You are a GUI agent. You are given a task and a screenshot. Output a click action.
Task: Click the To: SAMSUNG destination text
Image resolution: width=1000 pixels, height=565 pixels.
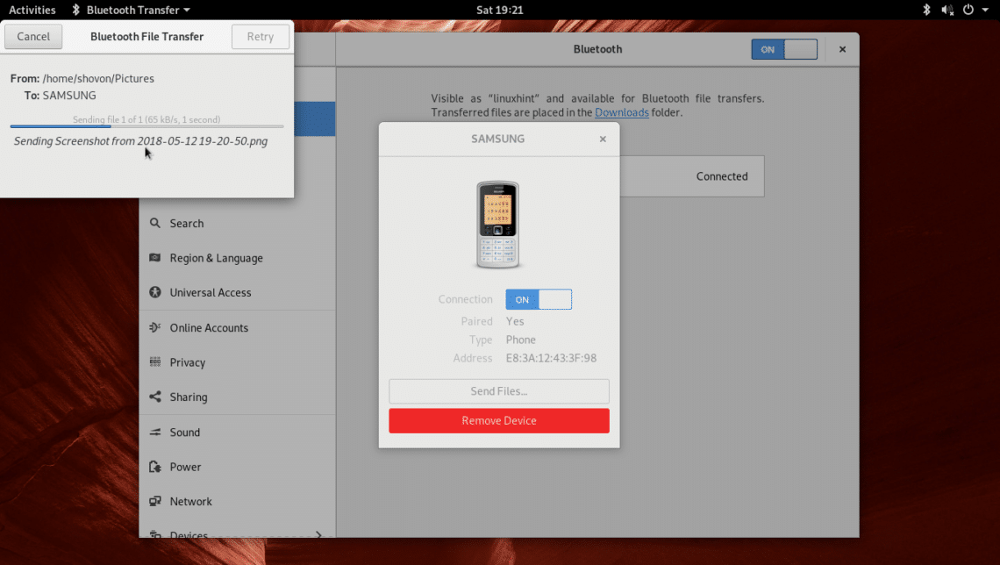coord(60,95)
